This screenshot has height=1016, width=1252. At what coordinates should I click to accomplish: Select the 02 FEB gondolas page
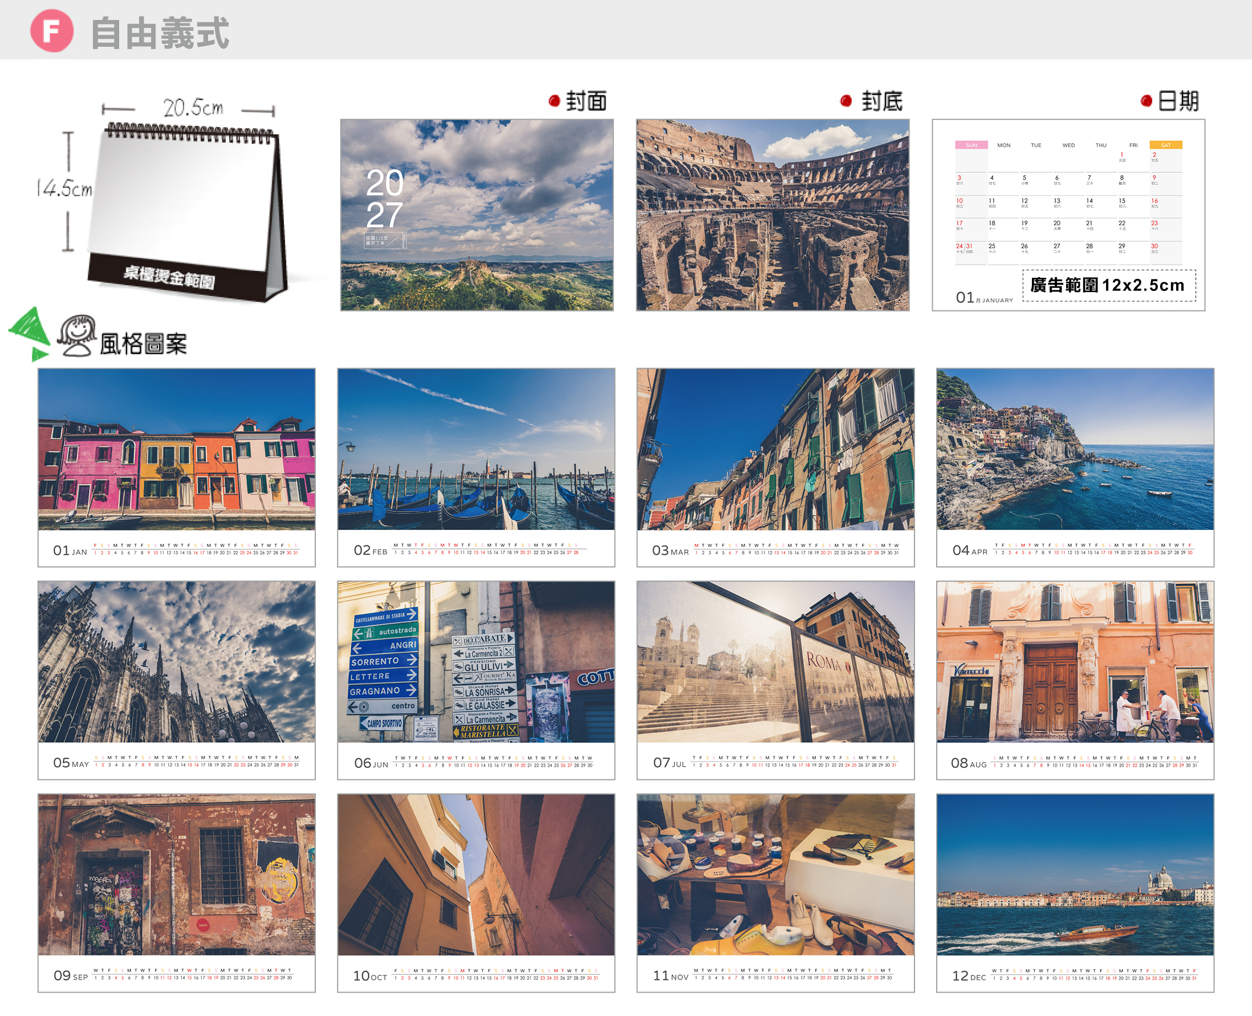(x=476, y=467)
